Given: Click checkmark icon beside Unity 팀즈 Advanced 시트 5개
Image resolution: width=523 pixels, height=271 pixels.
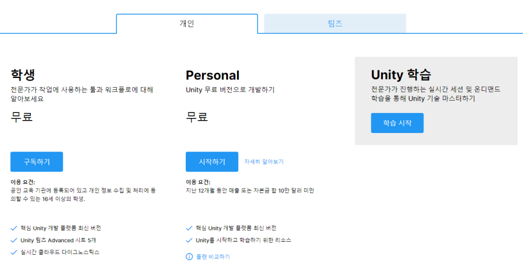Looking at the screenshot, I should point(14,240).
